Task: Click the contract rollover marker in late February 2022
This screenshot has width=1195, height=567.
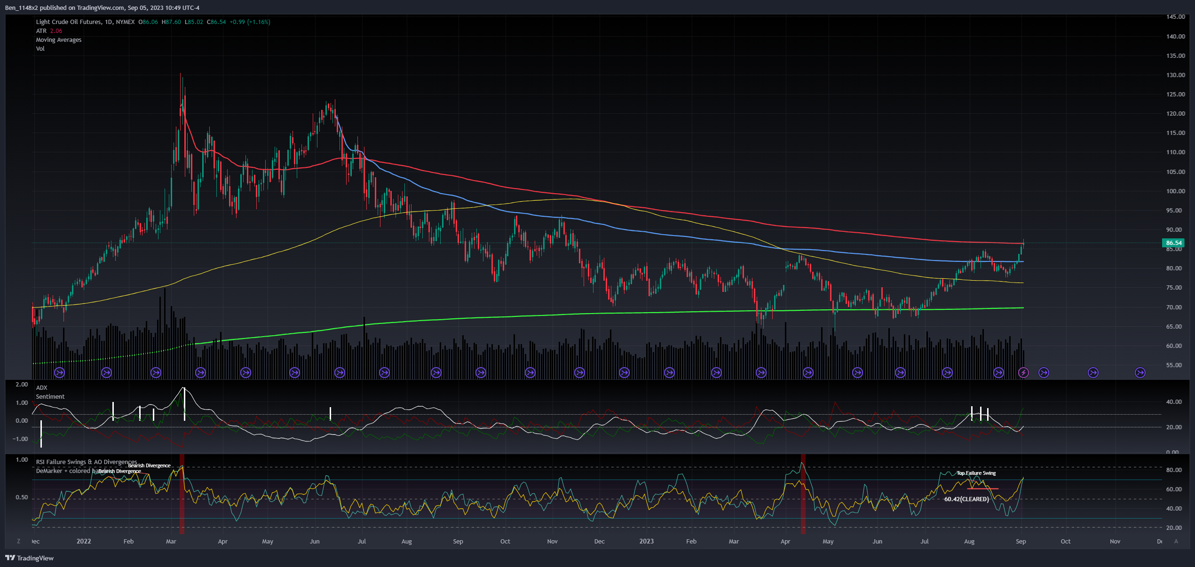Action: tap(156, 373)
